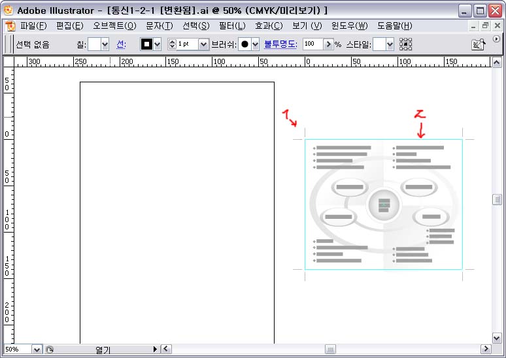Click the stroke weight stepper arrows
This screenshot has height=358, width=506.
tap(173, 44)
